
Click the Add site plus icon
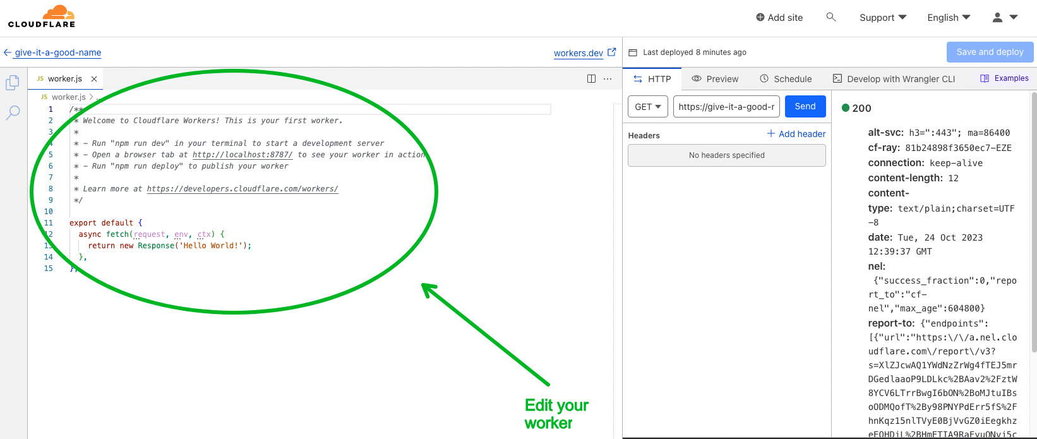click(760, 18)
